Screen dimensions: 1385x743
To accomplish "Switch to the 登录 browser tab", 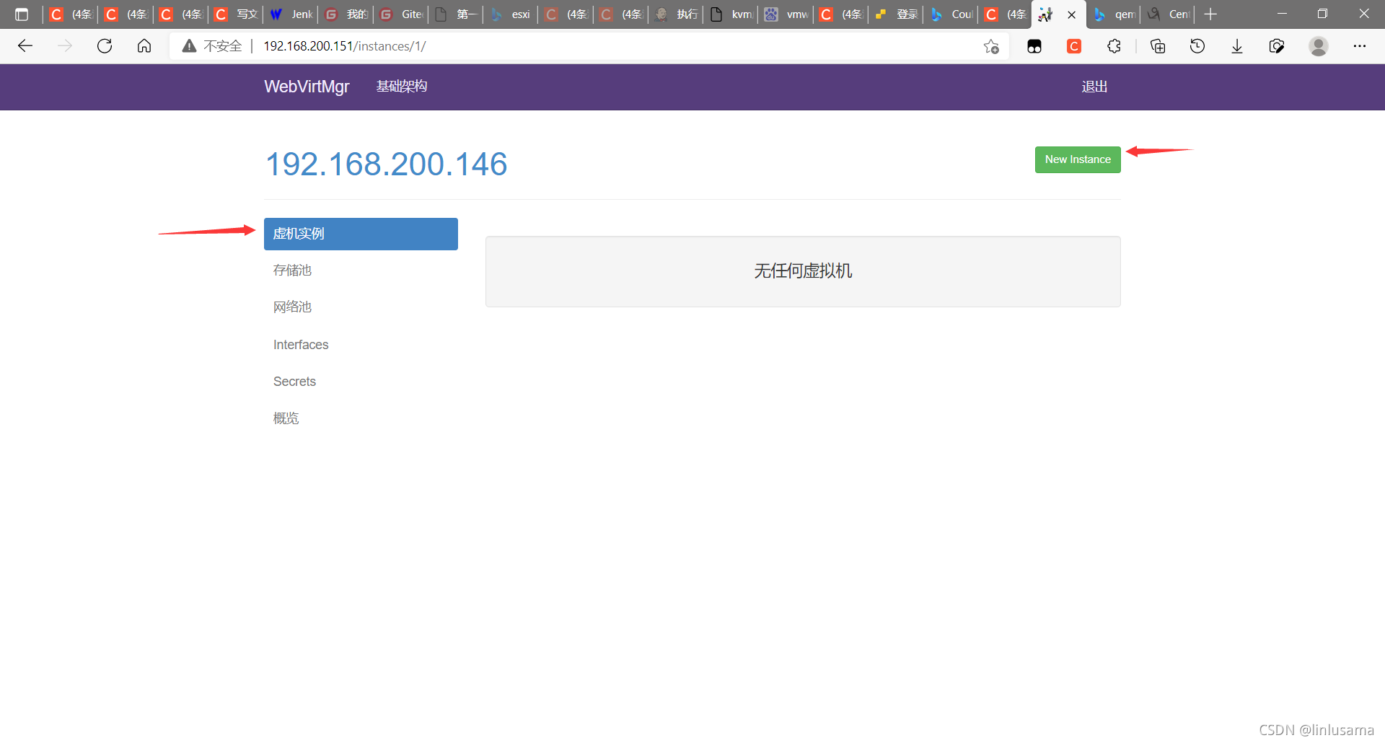I will [x=896, y=14].
